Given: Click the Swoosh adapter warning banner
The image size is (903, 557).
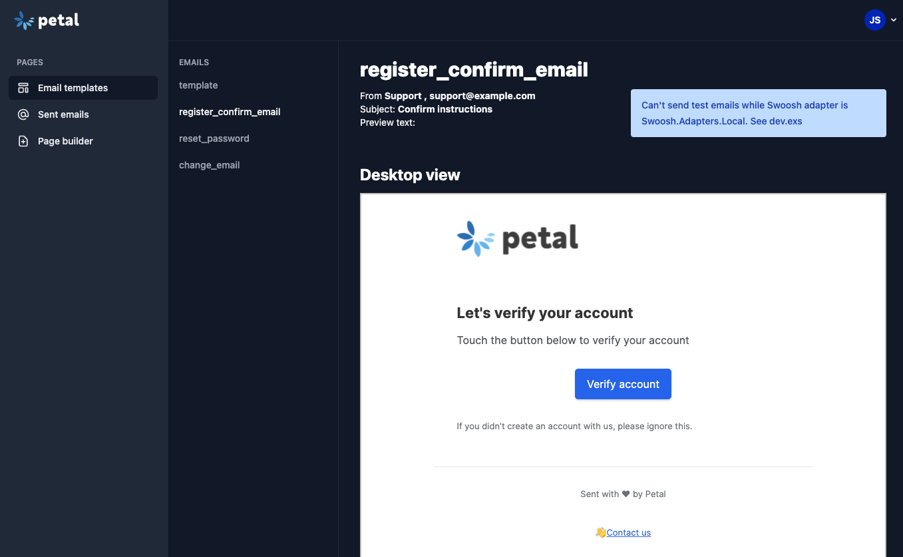Looking at the screenshot, I should pyautogui.click(x=758, y=112).
